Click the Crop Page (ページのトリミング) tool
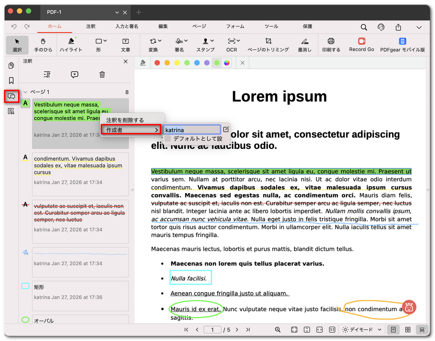 pos(268,44)
